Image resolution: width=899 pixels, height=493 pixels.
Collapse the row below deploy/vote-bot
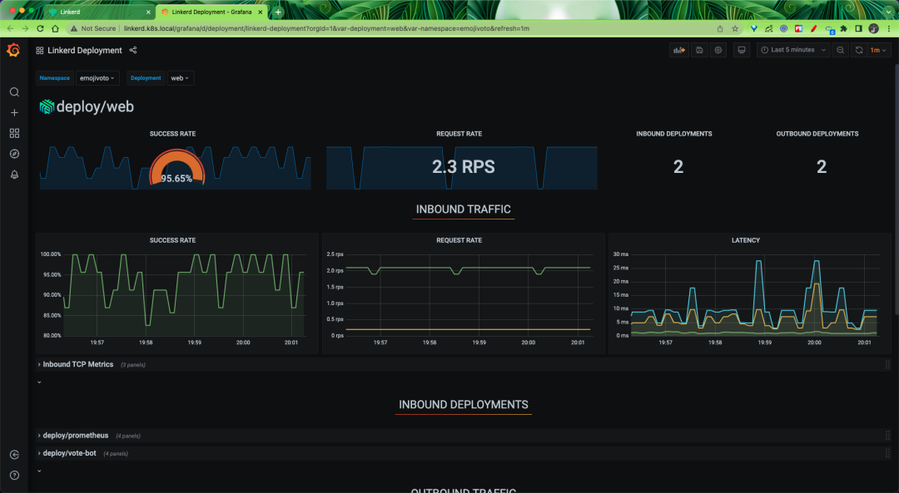click(39, 471)
